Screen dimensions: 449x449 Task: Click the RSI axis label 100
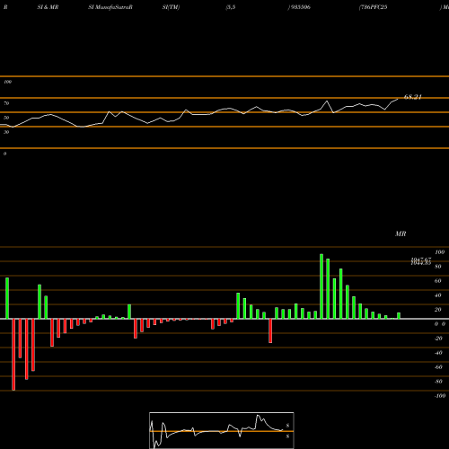8,82
